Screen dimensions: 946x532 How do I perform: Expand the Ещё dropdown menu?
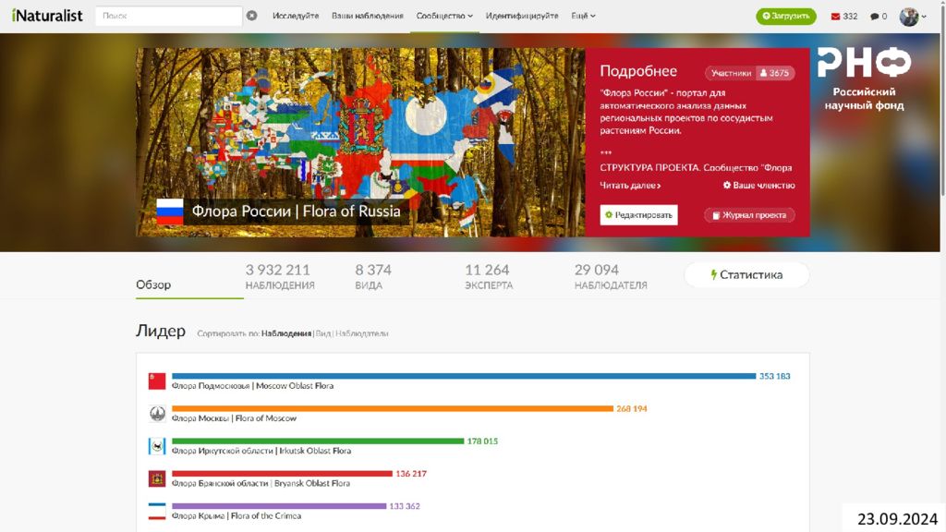point(584,16)
